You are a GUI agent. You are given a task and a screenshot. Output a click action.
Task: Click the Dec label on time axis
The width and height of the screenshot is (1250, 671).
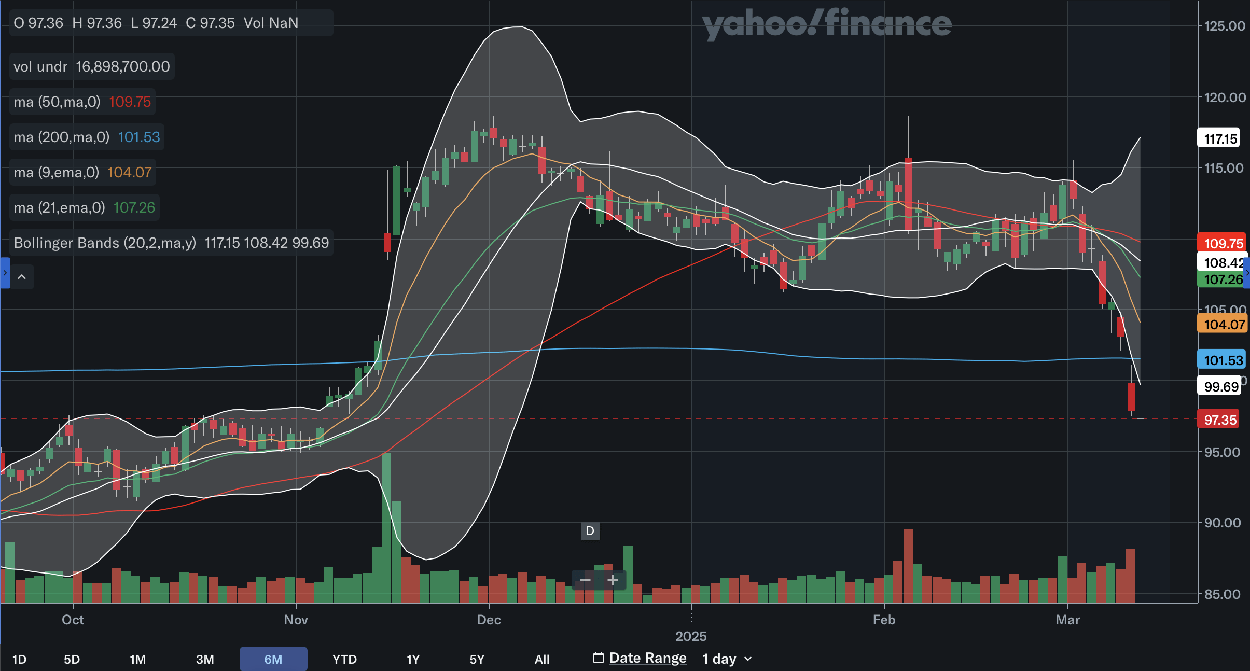point(489,620)
